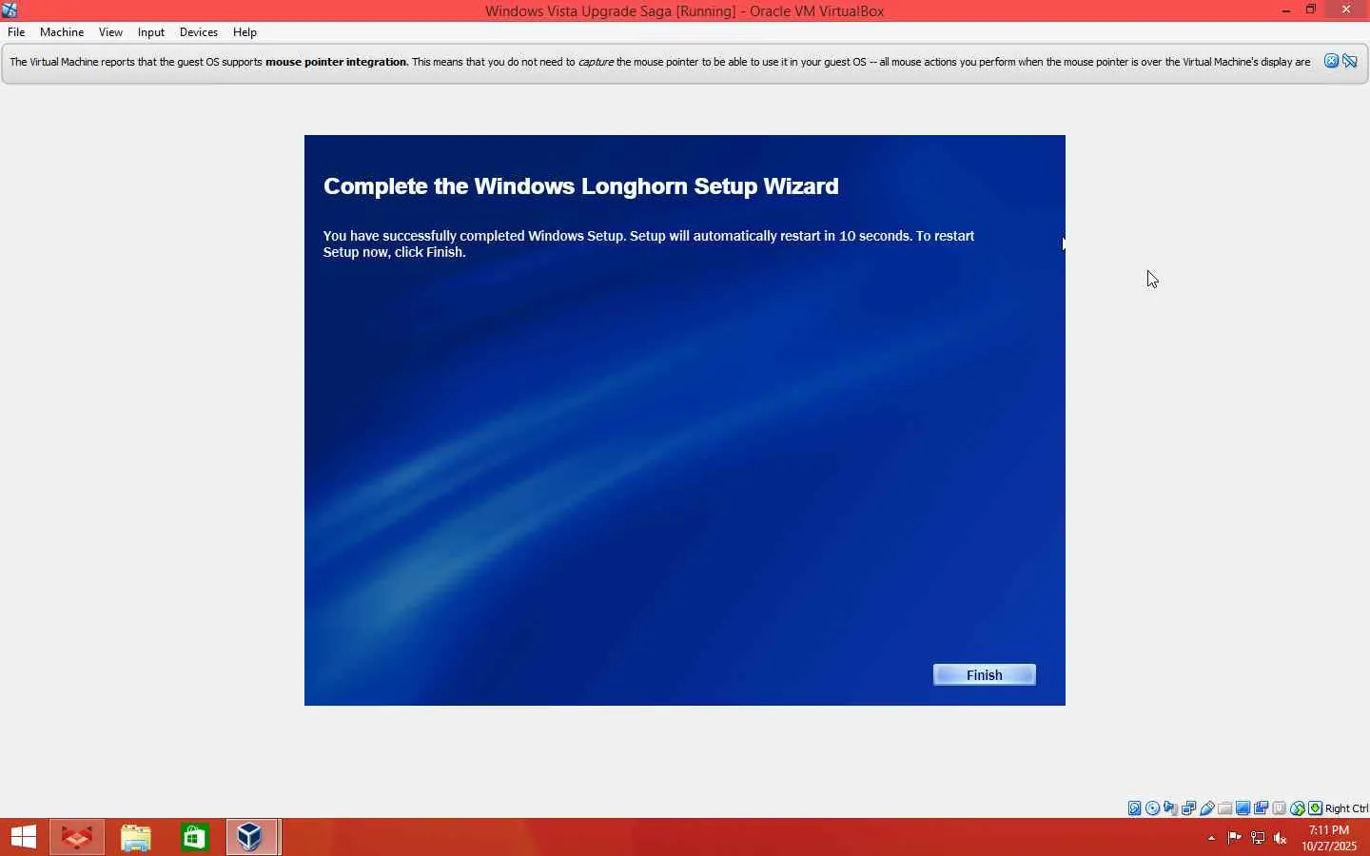This screenshot has height=856, width=1370.
Task: Open the Machine menu
Action: pos(62,32)
